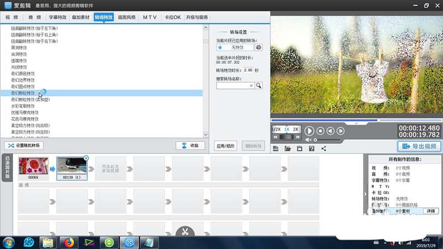Open the 叠加素材 tab

(x=80, y=17)
